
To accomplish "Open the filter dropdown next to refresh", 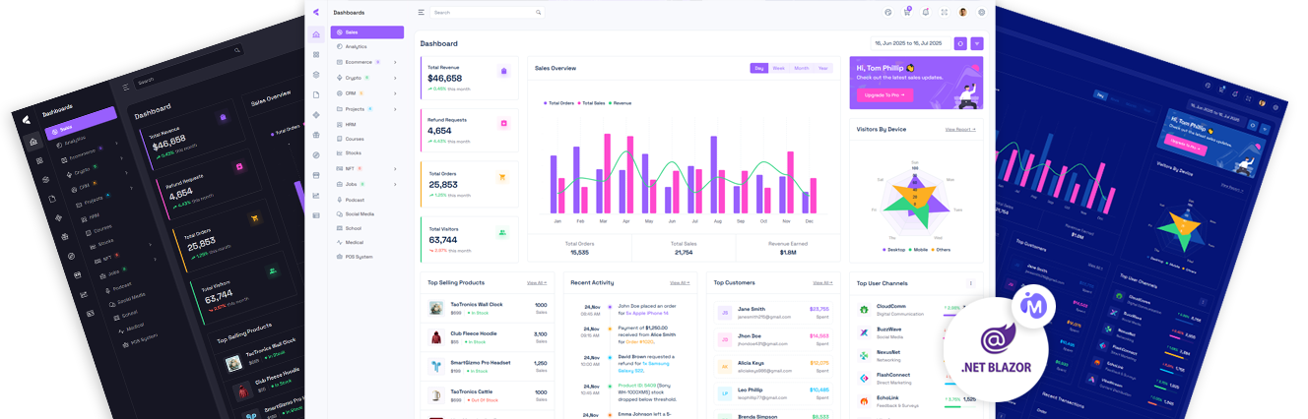I will [x=976, y=43].
